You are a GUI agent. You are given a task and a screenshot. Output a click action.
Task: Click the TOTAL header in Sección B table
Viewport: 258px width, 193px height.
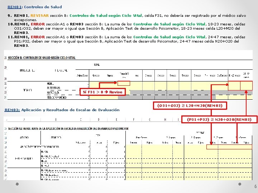(x=97, y=65)
